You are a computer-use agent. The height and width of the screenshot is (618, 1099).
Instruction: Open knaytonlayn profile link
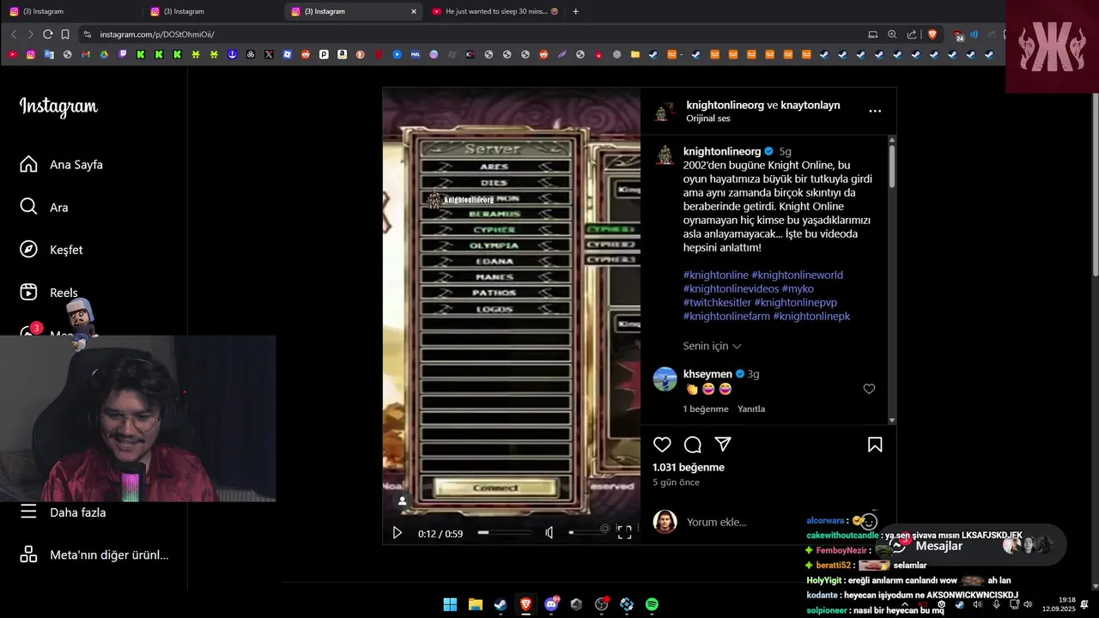pyautogui.click(x=811, y=105)
